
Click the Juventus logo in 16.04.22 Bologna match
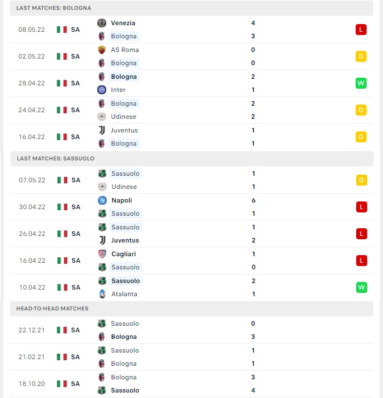(102, 130)
